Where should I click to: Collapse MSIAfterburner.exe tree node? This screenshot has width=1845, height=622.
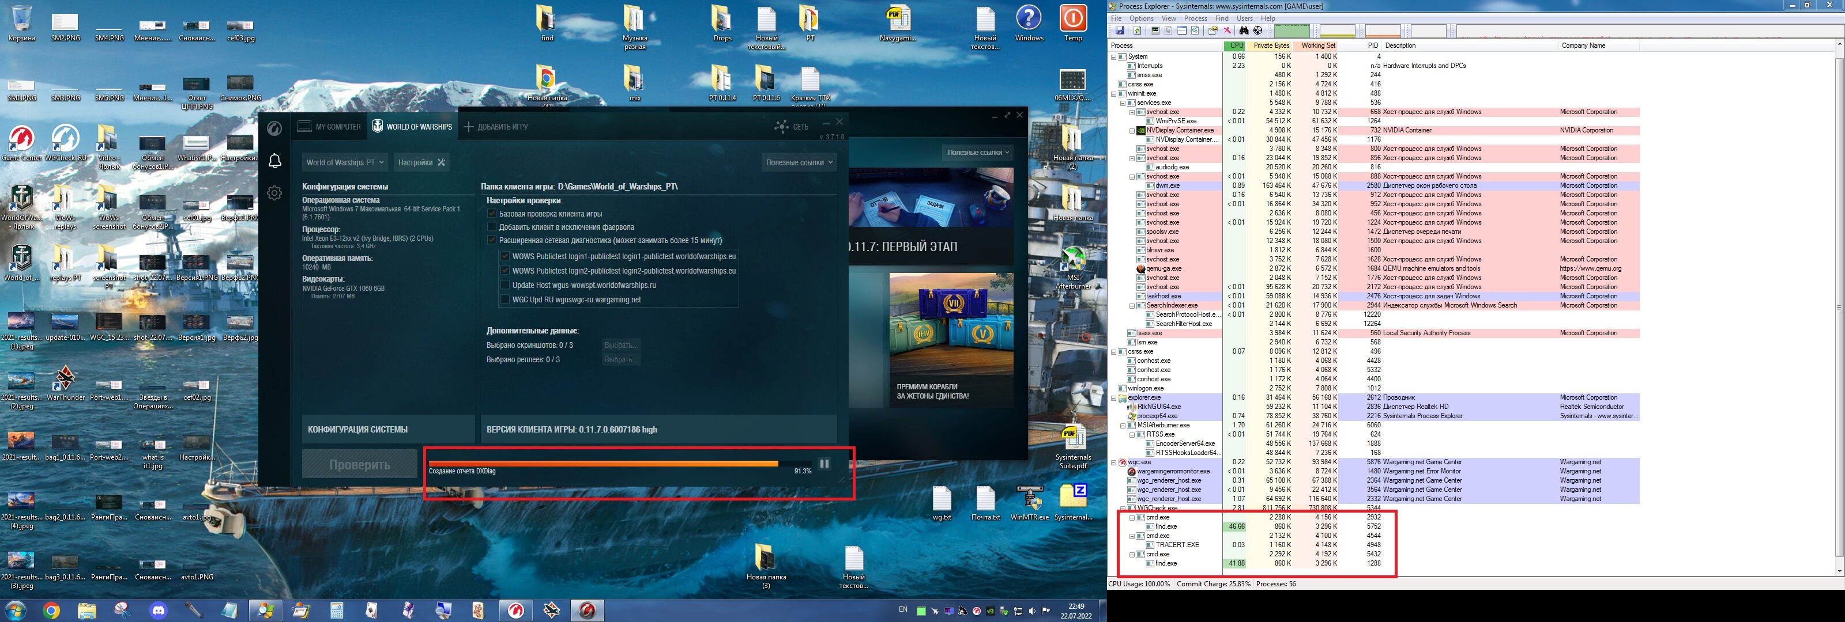click(1123, 425)
